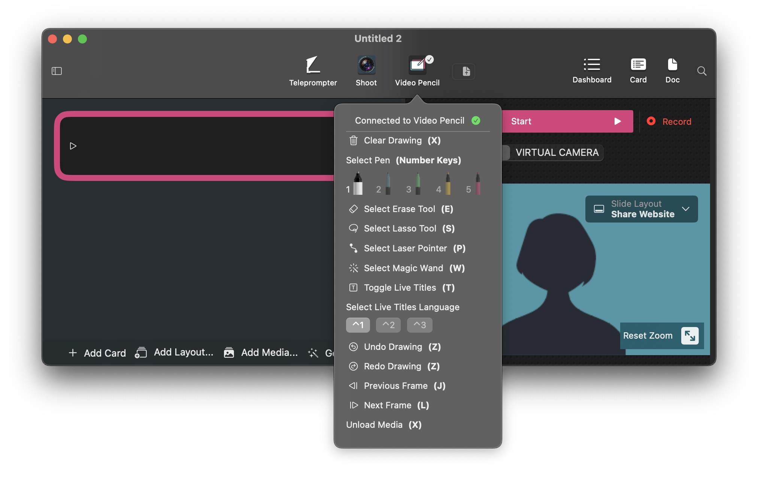Switch to Card view
Screen dimensions: 758x478
click(638, 70)
